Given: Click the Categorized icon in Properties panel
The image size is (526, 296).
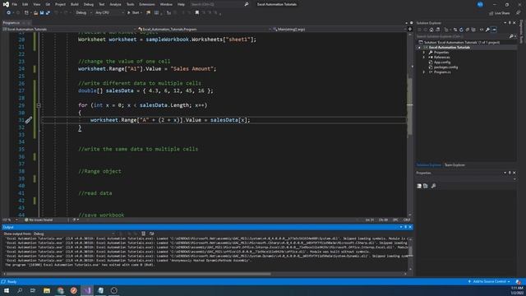Looking at the screenshot, I should coord(419,186).
